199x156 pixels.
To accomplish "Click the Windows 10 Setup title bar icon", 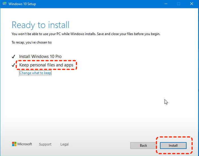I will [5, 3].
